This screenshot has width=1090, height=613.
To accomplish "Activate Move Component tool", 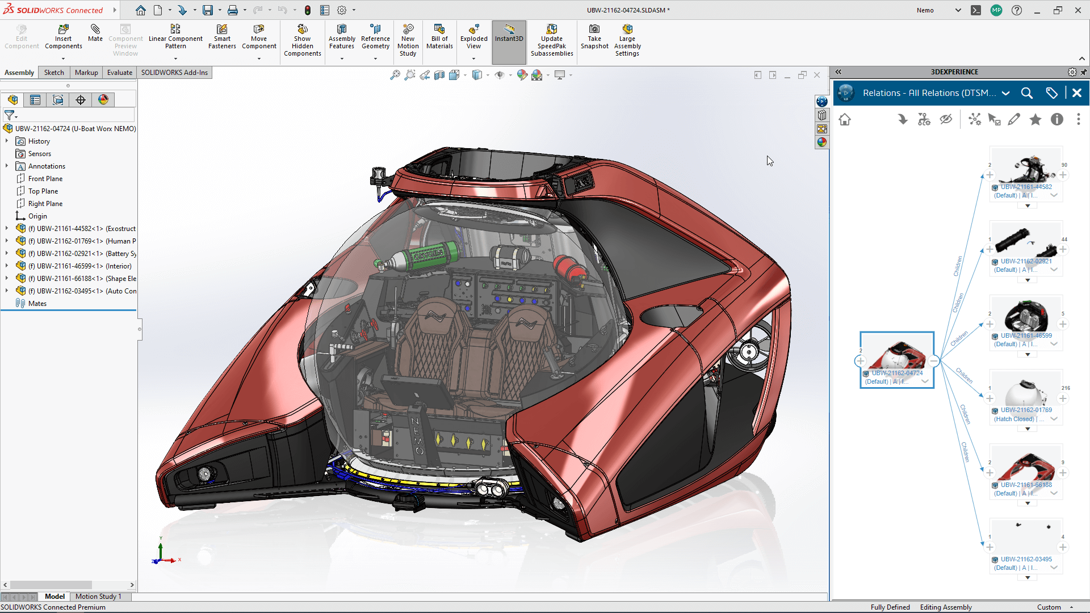I will click(x=259, y=37).
